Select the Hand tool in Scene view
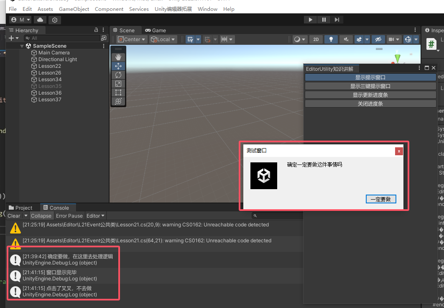 tap(118, 57)
